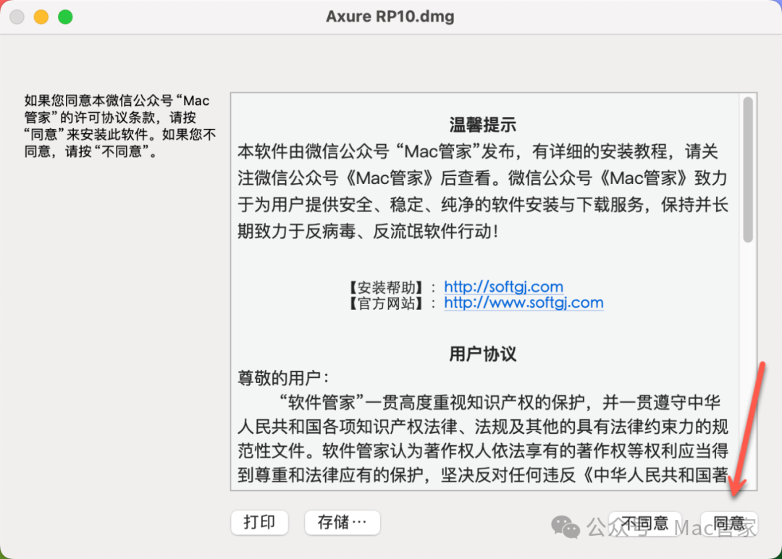Click the green zoom window button
The width and height of the screenshot is (782, 559).
coord(65,17)
